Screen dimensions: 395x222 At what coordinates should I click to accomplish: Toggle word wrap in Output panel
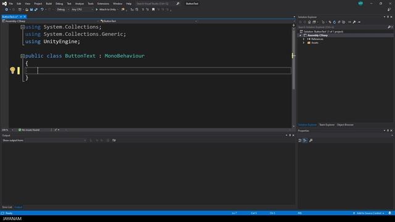click(114, 141)
